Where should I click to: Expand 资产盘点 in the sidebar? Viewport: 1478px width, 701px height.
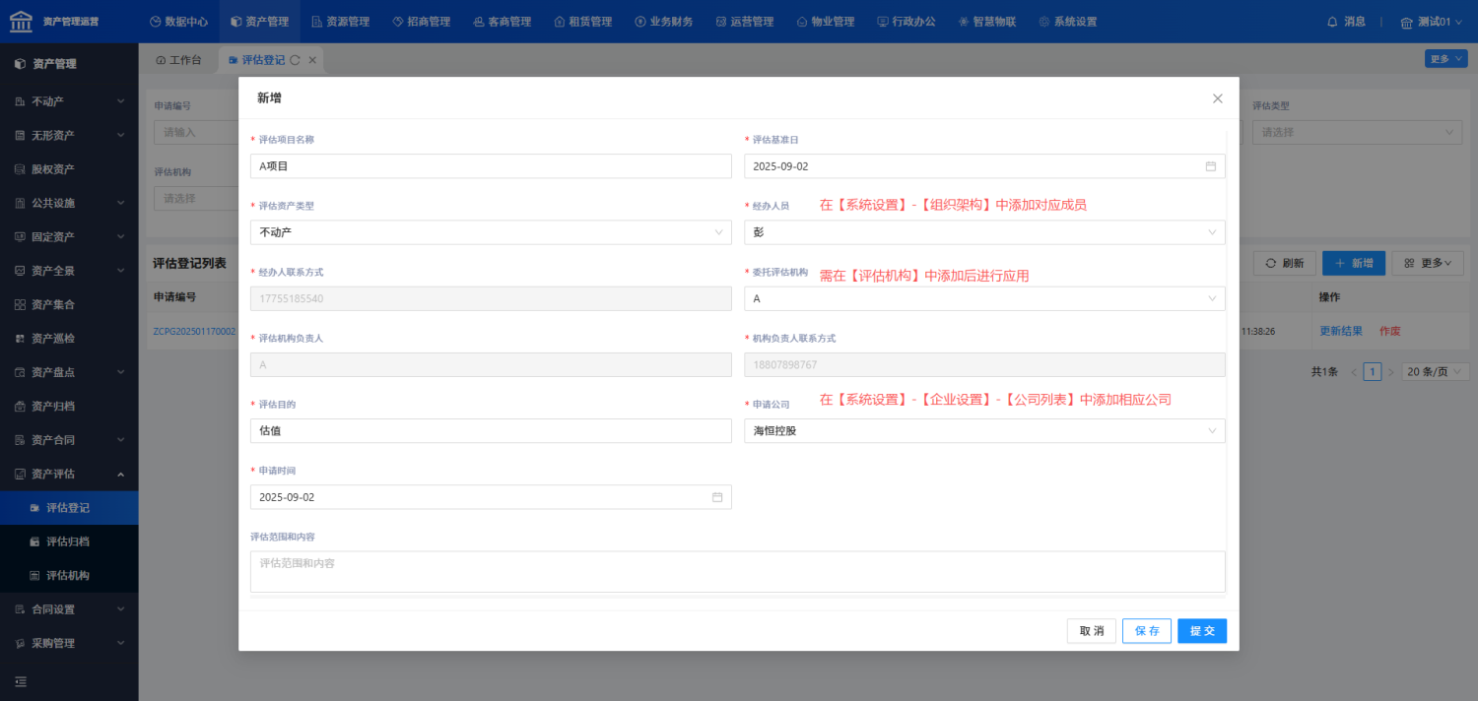pyautogui.click(x=69, y=372)
